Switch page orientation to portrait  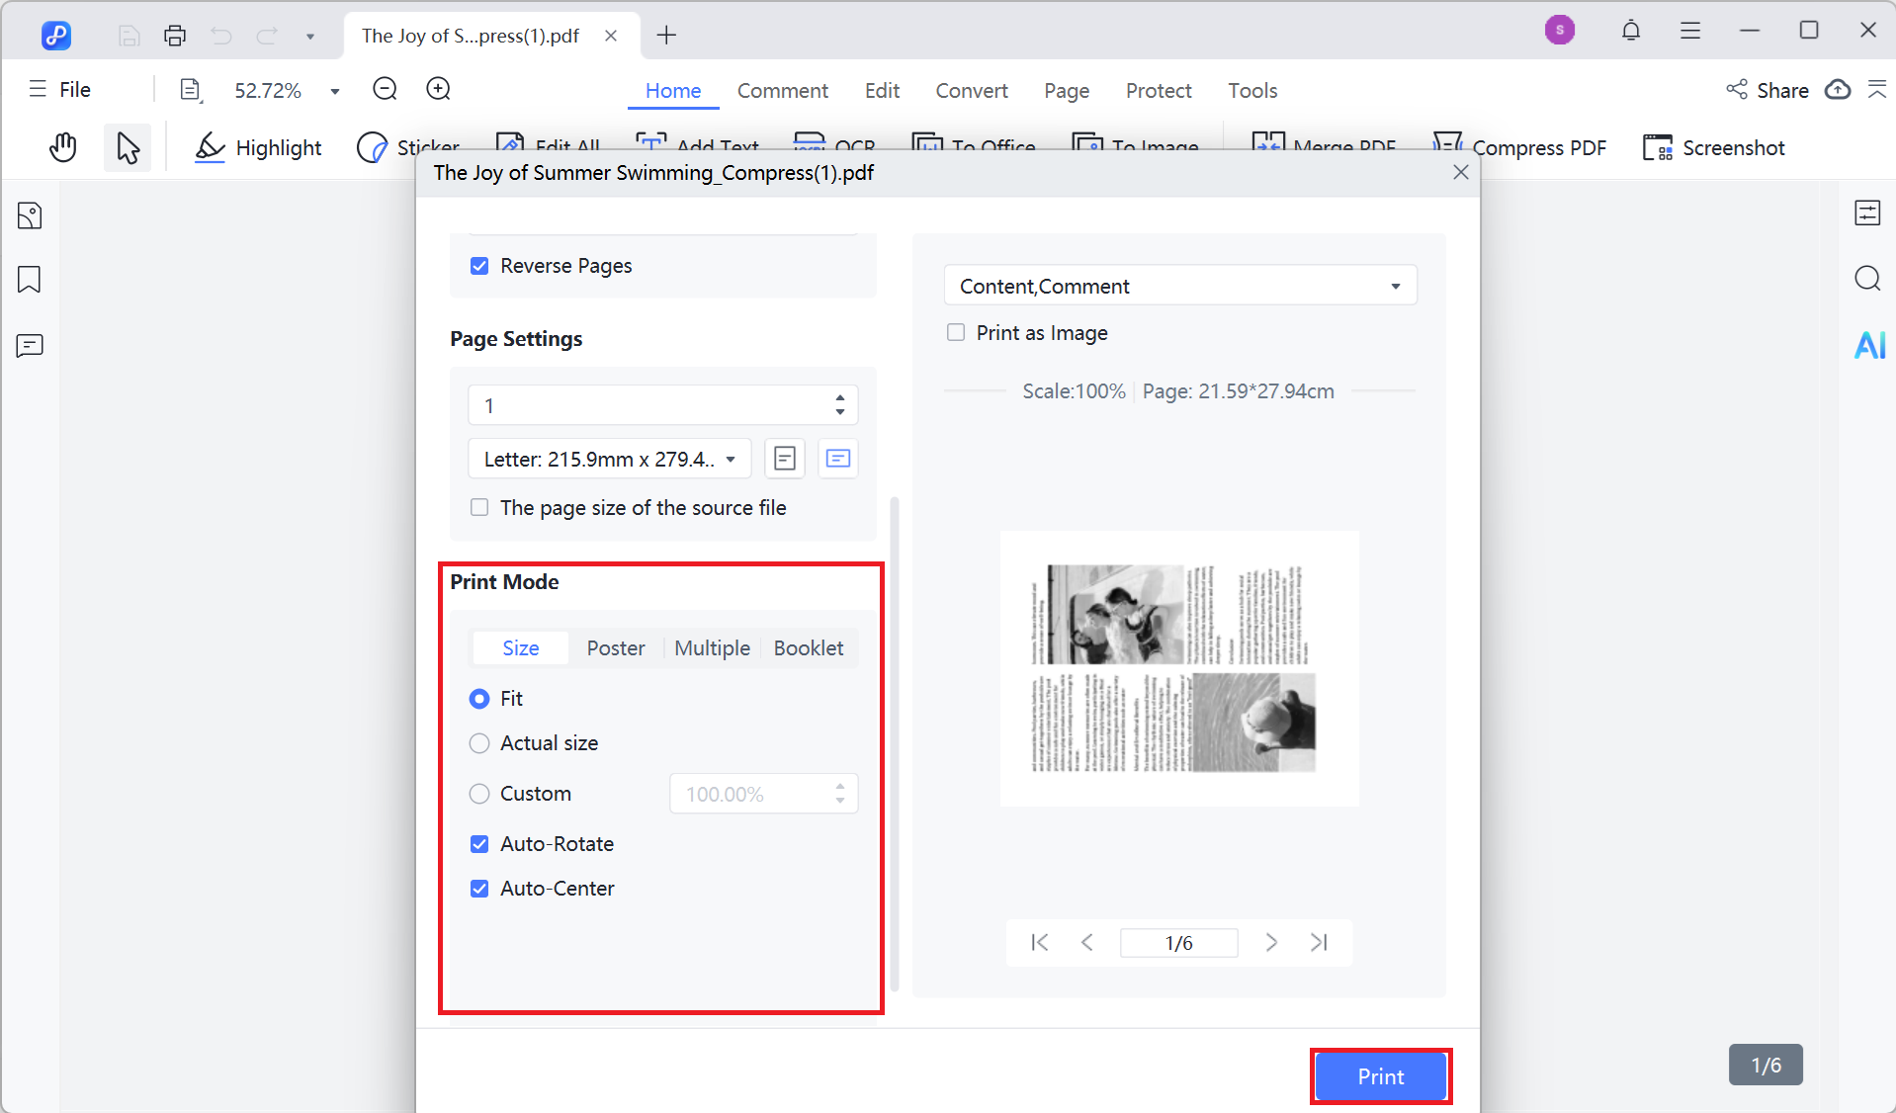784,458
